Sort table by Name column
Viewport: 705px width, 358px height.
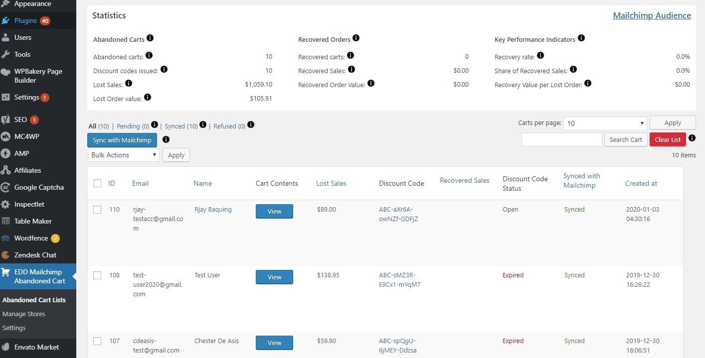tap(202, 184)
